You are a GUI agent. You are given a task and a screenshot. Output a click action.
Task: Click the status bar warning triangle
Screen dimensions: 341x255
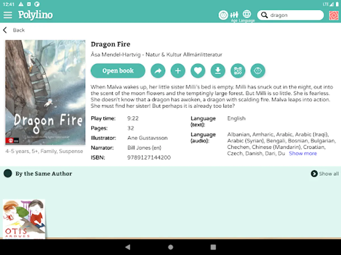21,4
